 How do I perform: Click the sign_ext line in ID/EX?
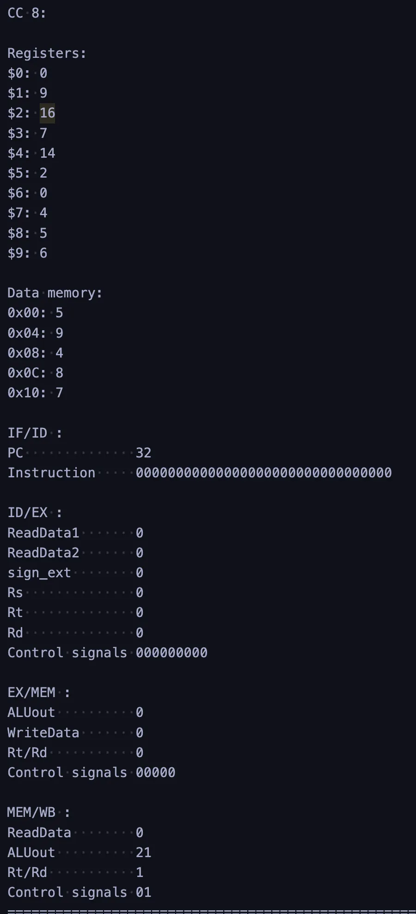[x=75, y=573]
